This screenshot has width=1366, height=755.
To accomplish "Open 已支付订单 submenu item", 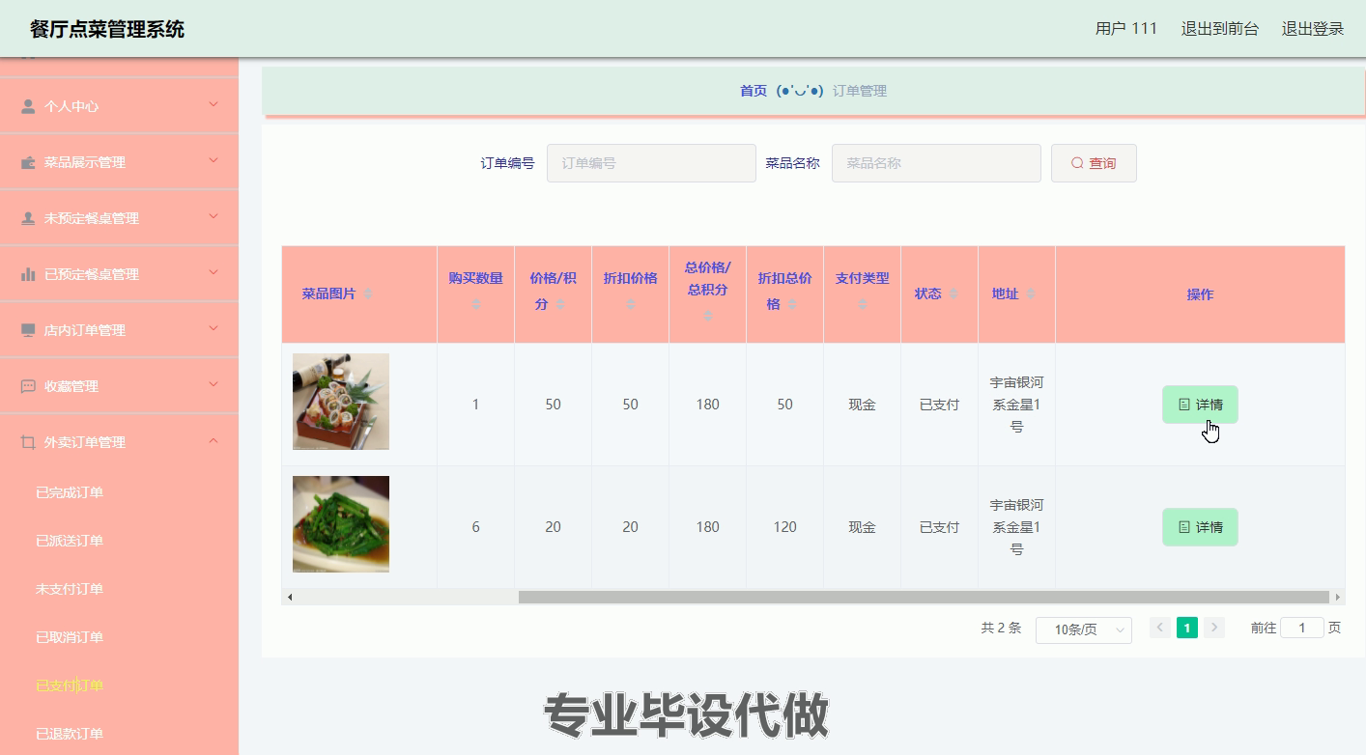I will tap(70, 685).
